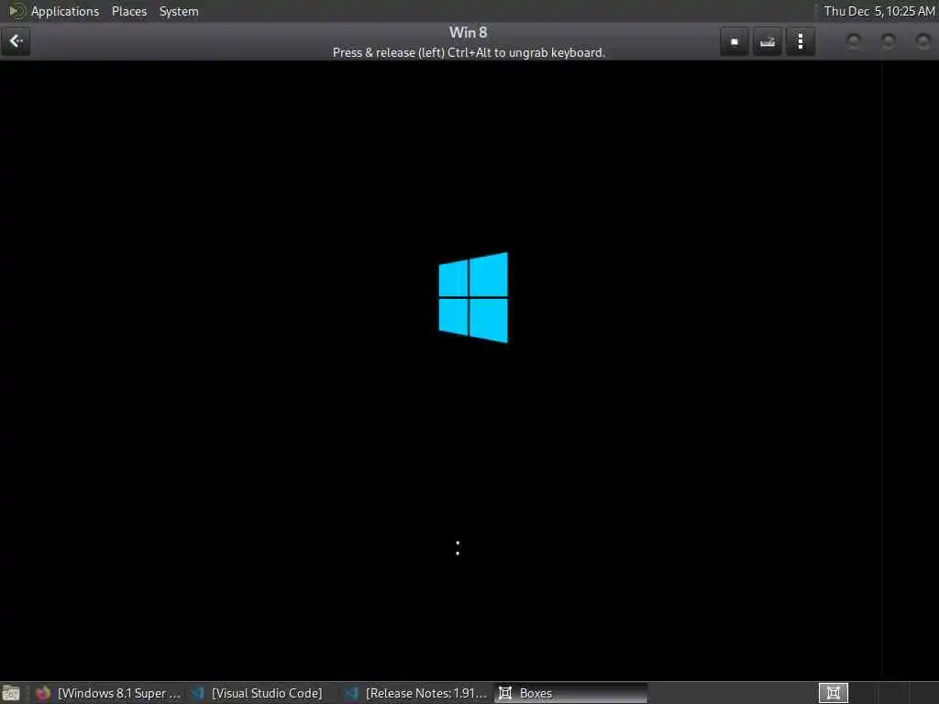Click the show desktop icon in bottom panel
The height and width of the screenshot is (704, 939).
pos(11,693)
